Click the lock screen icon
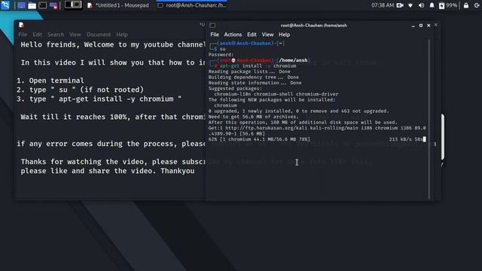This screenshot has height=271, width=482. click(466, 5)
